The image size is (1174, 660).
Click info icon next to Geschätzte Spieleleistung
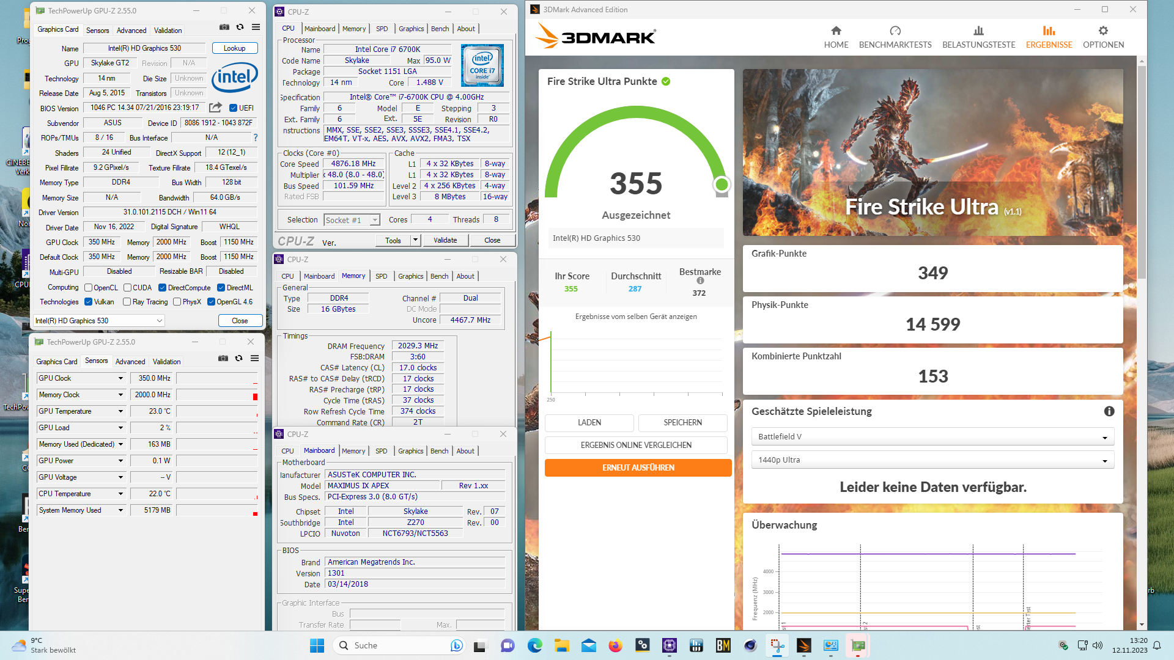1109,411
